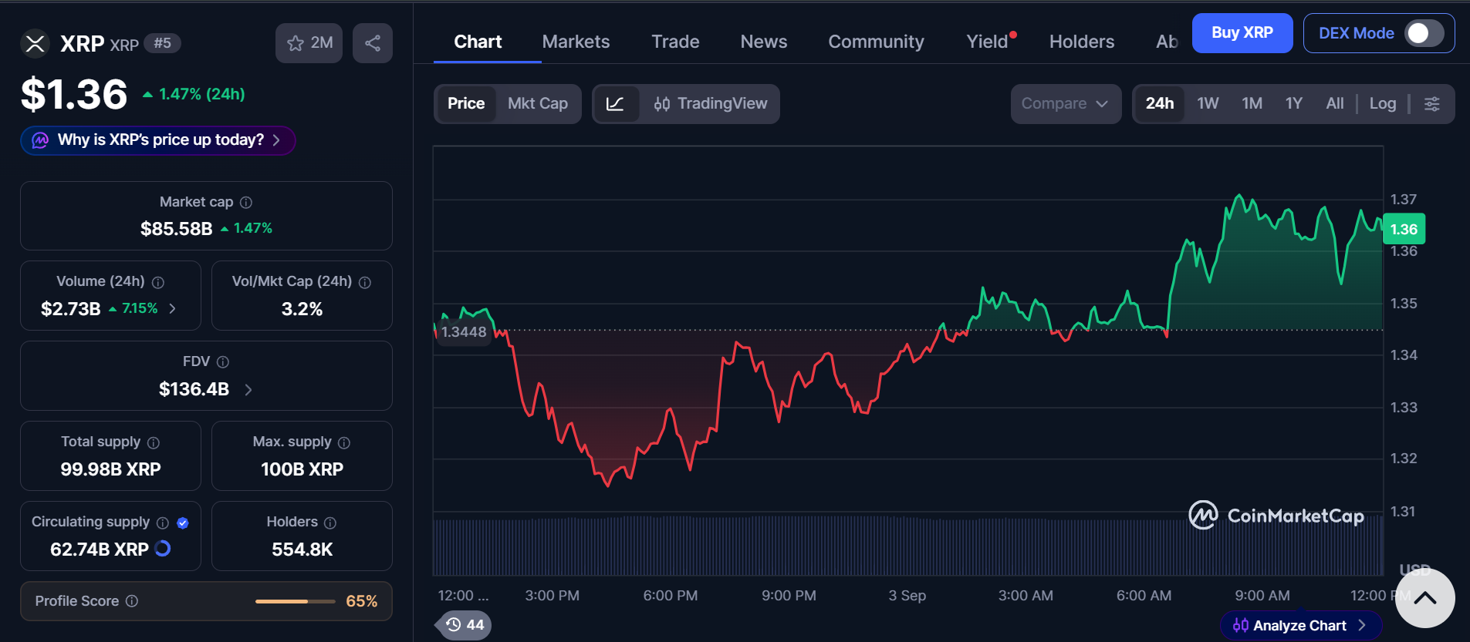Open Markets tab
Viewport: 1470px width, 642px height.
point(576,42)
